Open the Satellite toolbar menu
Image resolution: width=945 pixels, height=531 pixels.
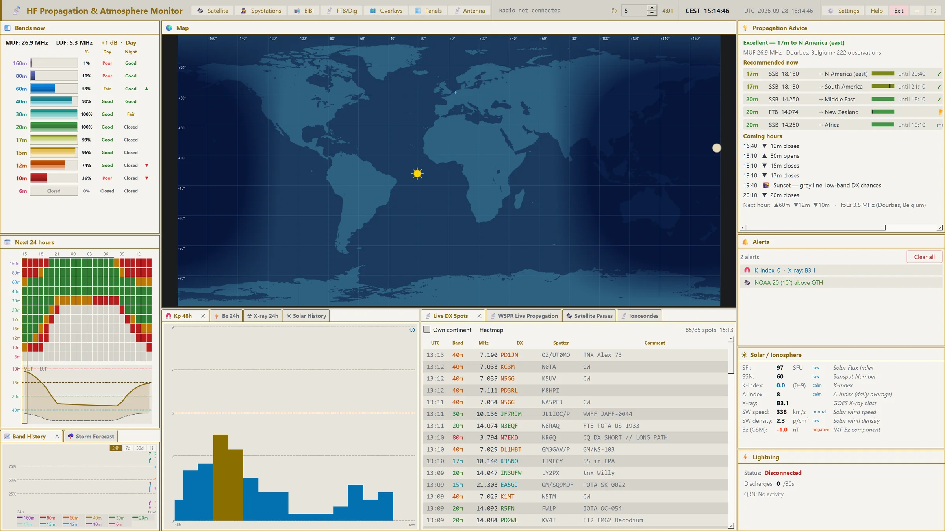(x=213, y=11)
